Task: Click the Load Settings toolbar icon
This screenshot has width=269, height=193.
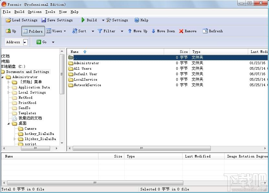Action: coord(8,20)
